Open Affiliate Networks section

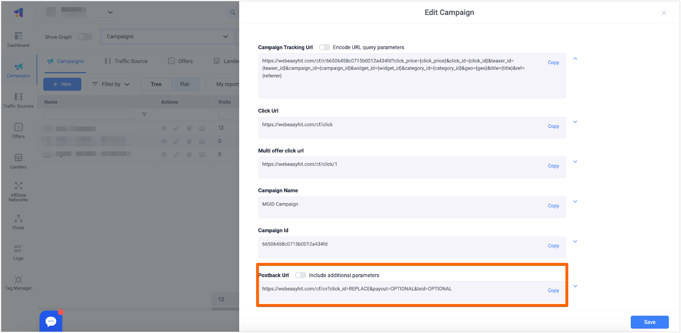[18, 191]
